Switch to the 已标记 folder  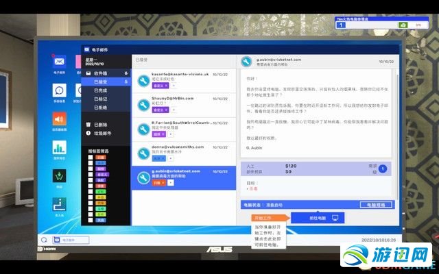pyautogui.click(x=101, y=99)
